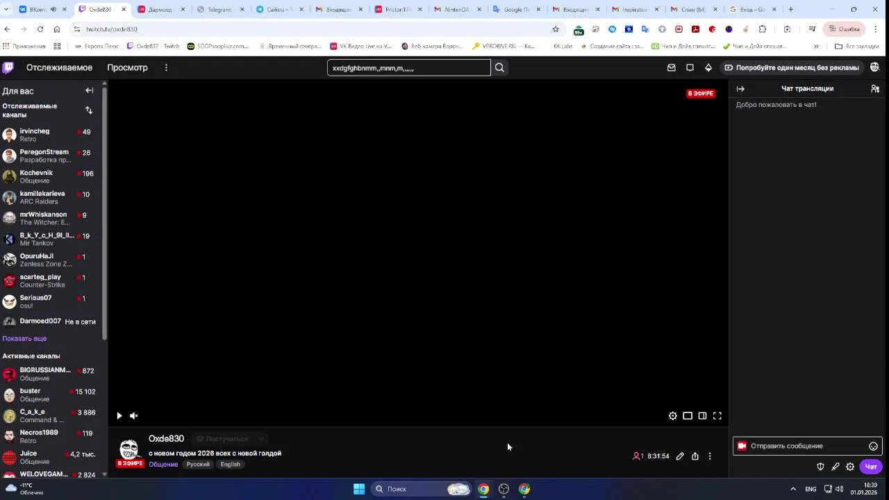The height and width of the screenshot is (500, 889).
Task: Open the chat community users icon
Action: click(x=875, y=89)
